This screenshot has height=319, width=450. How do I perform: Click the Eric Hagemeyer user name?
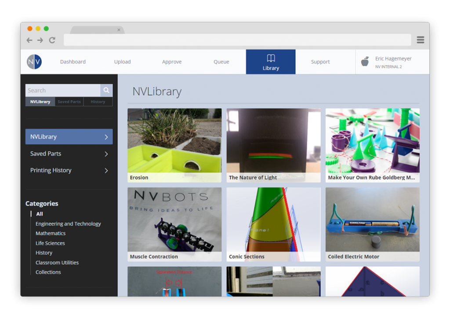(x=393, y=58)
